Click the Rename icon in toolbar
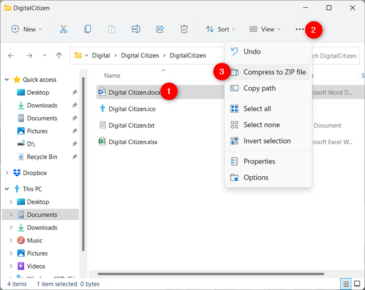This screenshot has height=290, width=365. click(x=136, y=29)
